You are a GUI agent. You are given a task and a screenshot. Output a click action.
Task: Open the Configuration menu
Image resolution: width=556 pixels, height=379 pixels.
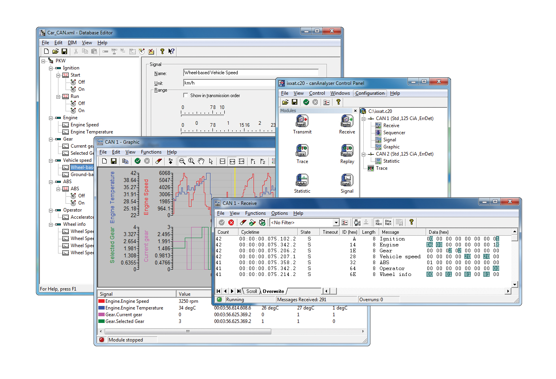pyautogui.click(x=370, y=93)
